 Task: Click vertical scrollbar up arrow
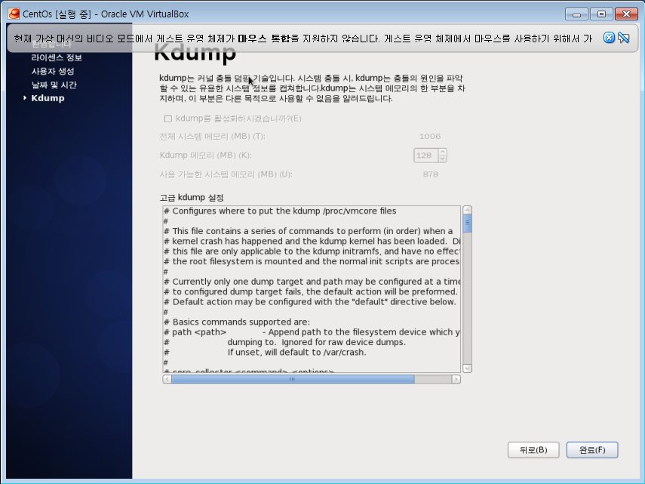pos(467,211)
